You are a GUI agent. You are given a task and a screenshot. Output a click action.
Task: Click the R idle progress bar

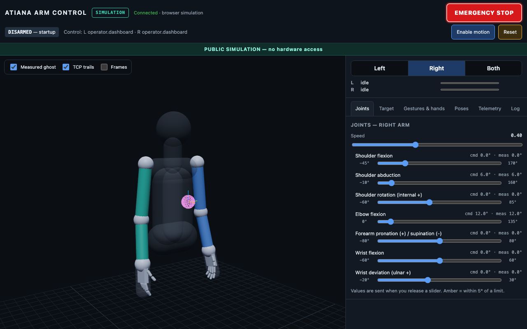[470, 90]
